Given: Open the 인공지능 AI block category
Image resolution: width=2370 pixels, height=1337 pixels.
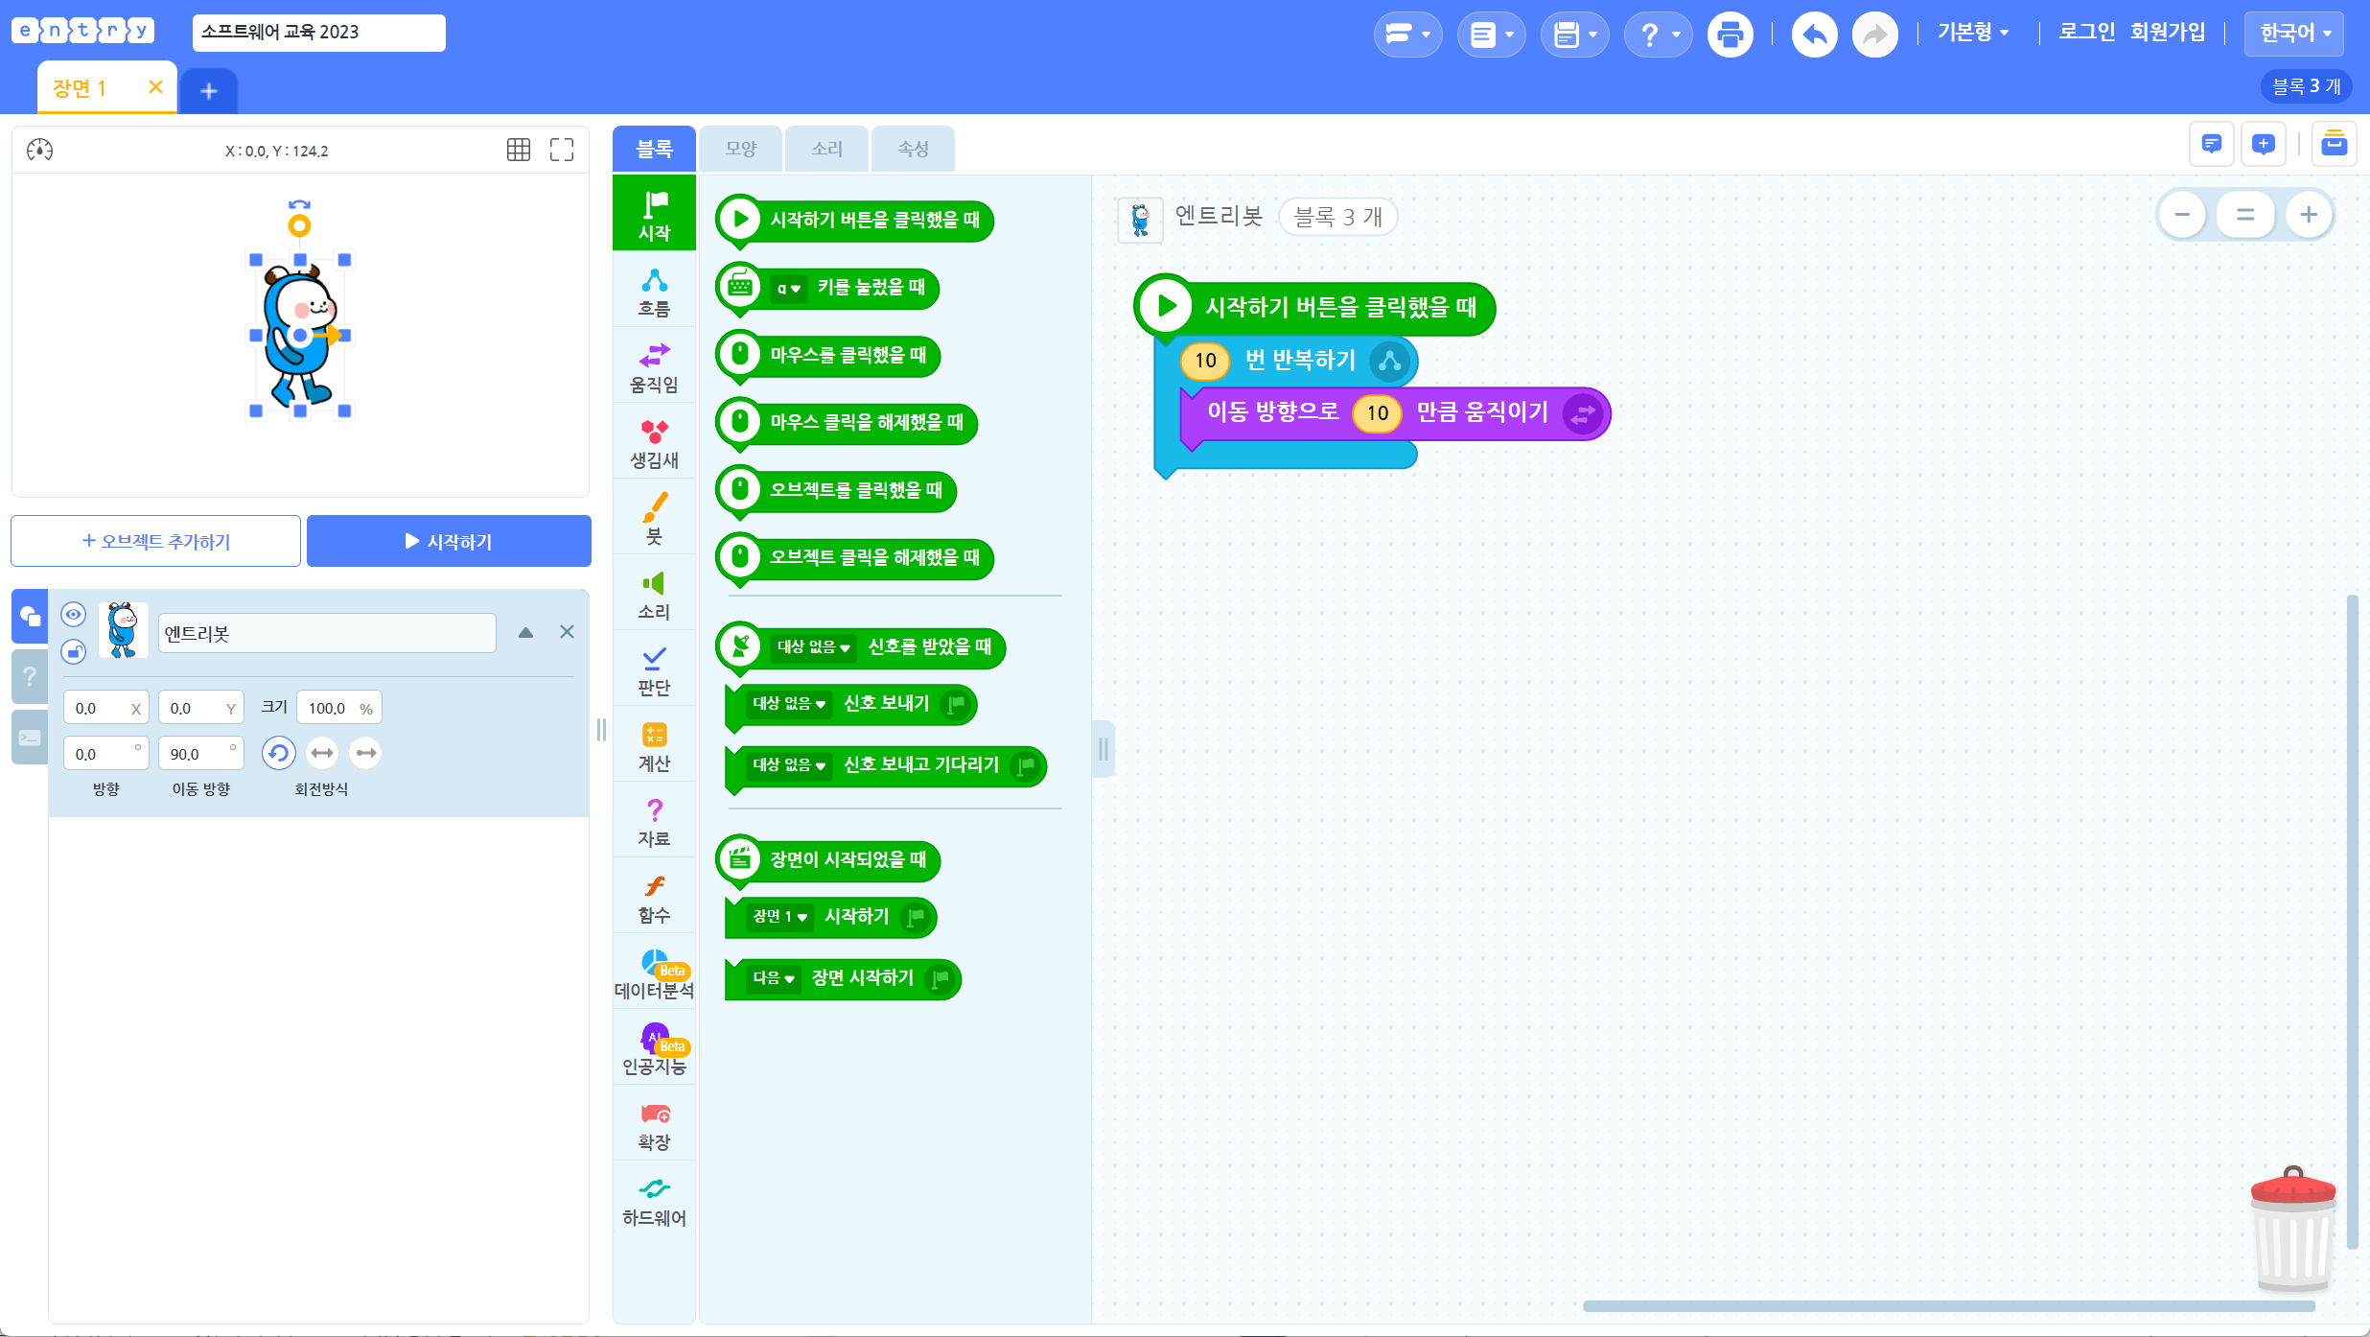Looking at the screenshot, I should [x=654, y=1048].
